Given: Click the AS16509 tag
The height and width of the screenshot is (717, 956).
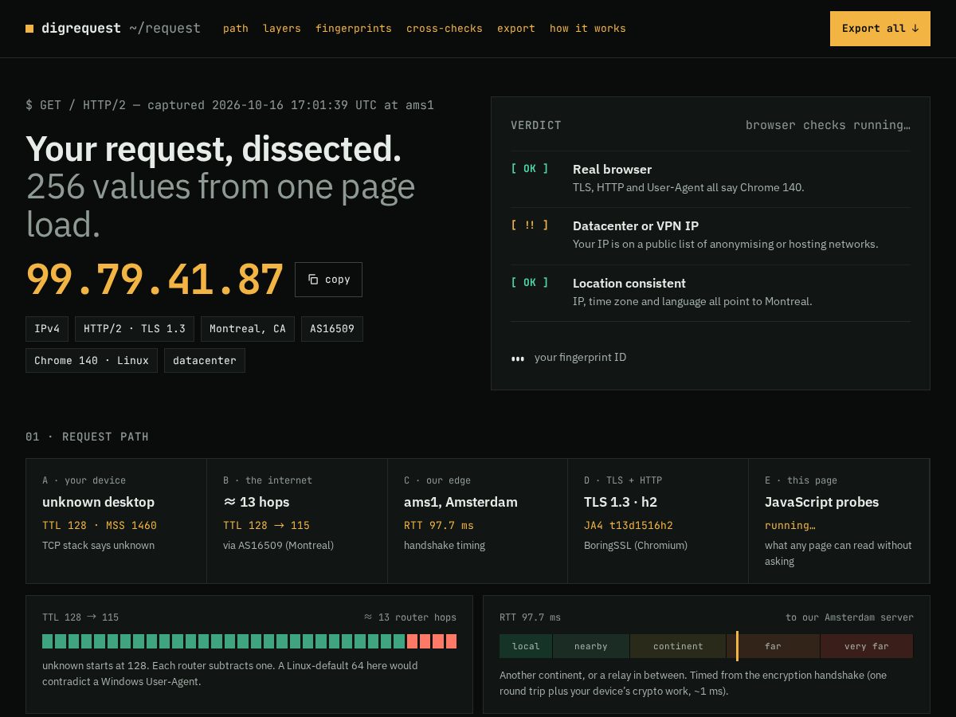Looking at the screenshot, I should tap(332, 329).
